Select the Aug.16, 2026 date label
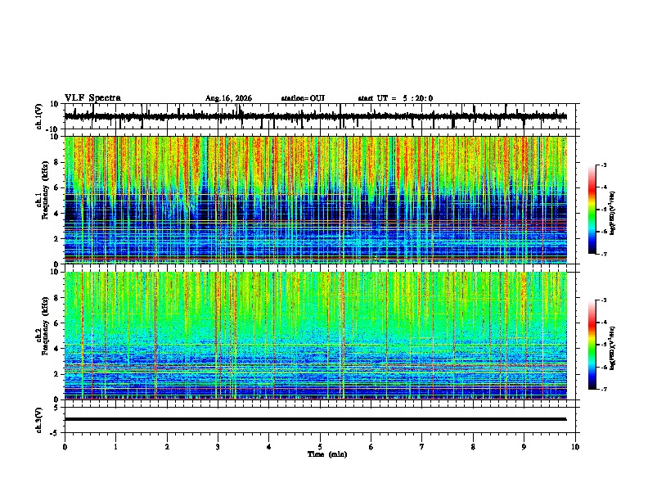This screenshot has height=501, width=648. pos(228,98)
